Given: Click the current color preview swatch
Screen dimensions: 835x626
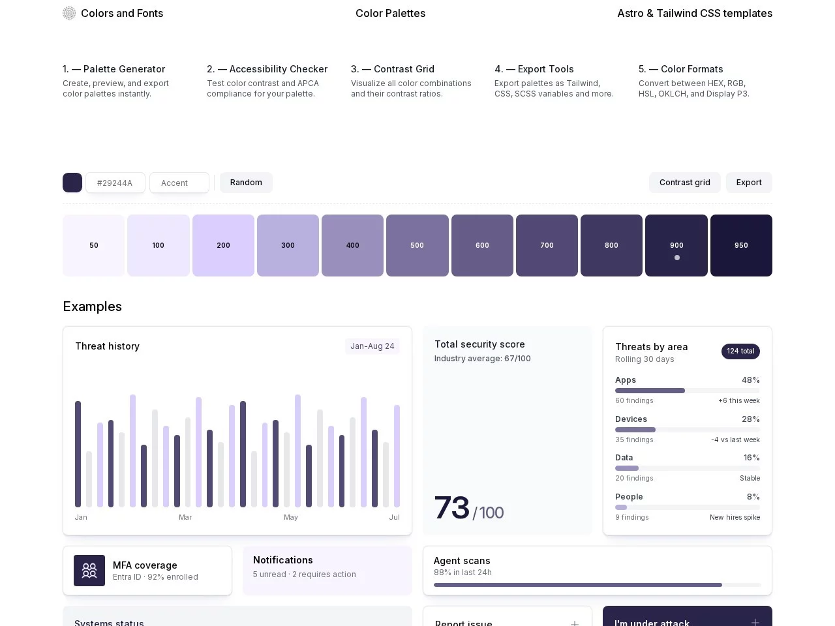Looking at the screenshot, I should tap(72, 183).
